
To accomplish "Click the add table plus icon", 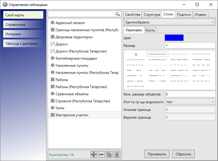I will coord(94,154).
